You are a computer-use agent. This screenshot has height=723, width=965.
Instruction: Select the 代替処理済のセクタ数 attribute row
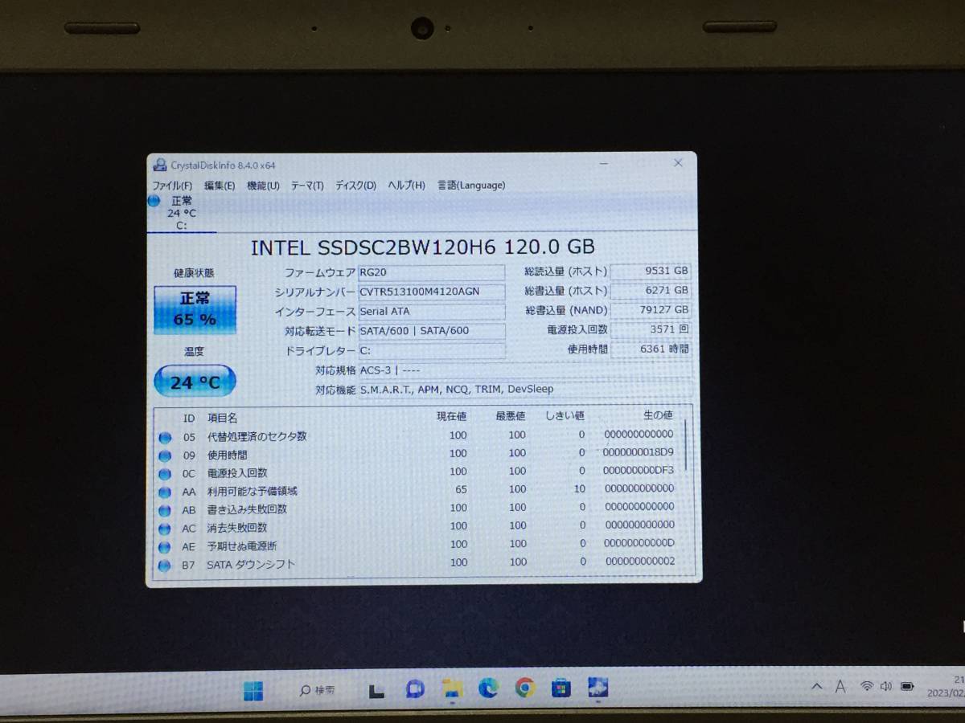click(x=418, y=436)
